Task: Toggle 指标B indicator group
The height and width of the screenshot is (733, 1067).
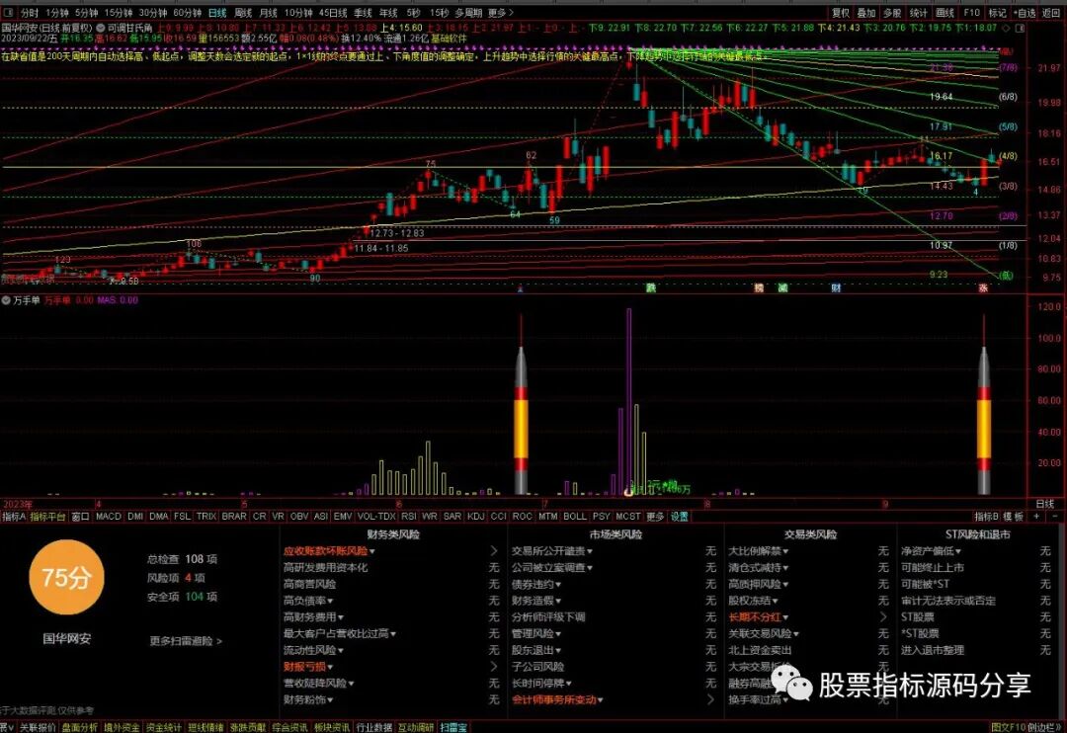Action: point(986,517)
